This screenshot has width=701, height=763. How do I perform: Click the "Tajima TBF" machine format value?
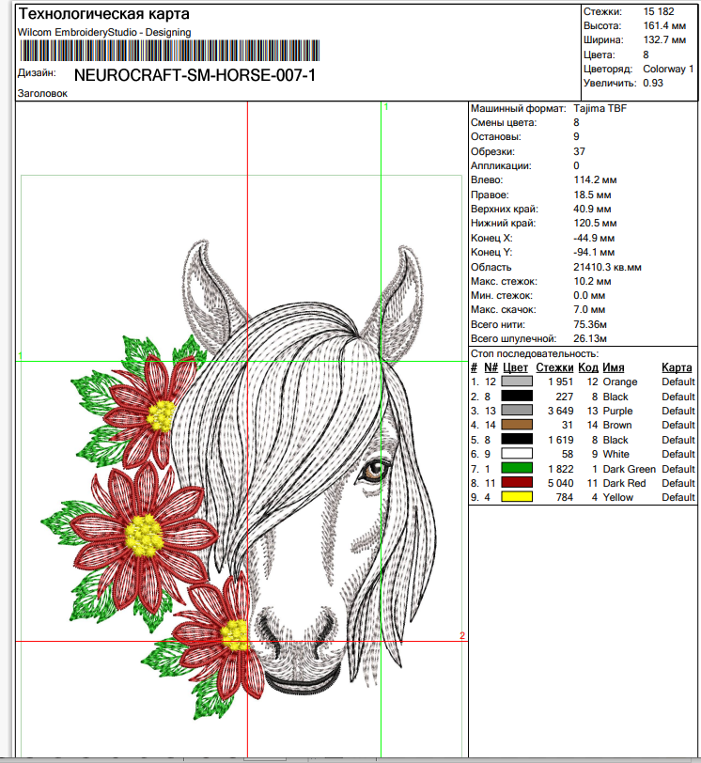click(600, 109)
